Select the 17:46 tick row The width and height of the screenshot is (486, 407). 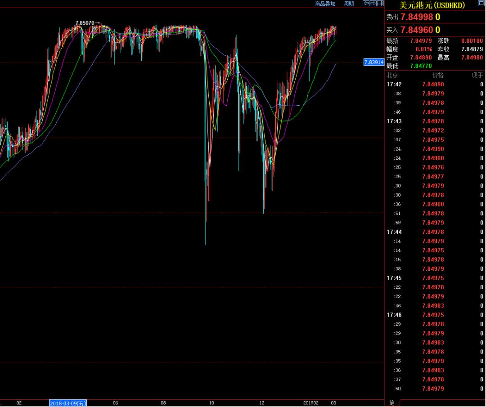pyautogui.click(x=435, y=315)
